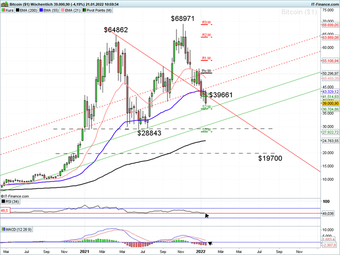Viewport: 340px width, 255px height.
Task: Click the IT-Finance.com link at top right
Action: pos(325,4)
